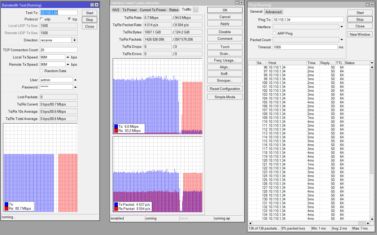Open the ping table column selector dropdown
Viewport: 377px width, 235px height.
(372, 63)
